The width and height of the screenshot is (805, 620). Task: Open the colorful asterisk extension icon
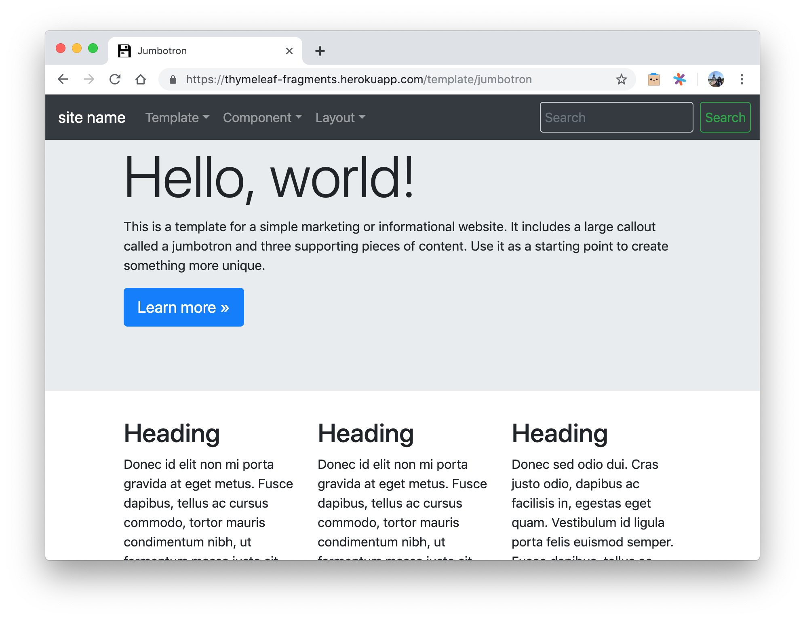[679, 79]
